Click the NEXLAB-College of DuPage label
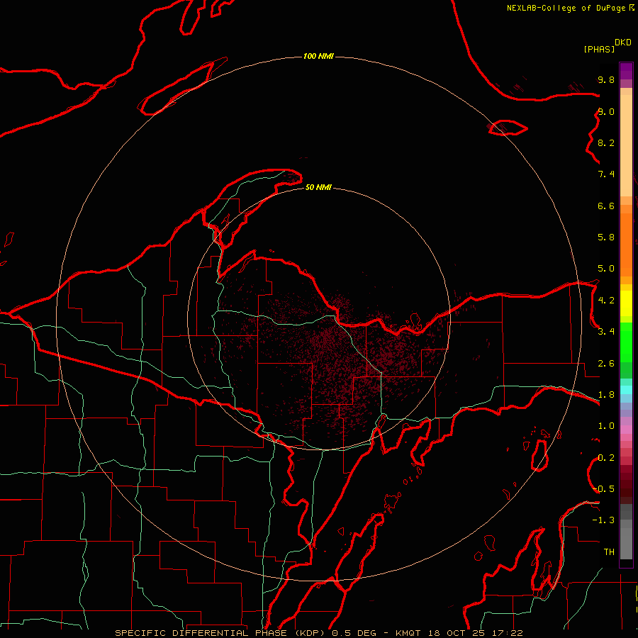Viewport: 638px width, 638px height. (x=567, y=8)
